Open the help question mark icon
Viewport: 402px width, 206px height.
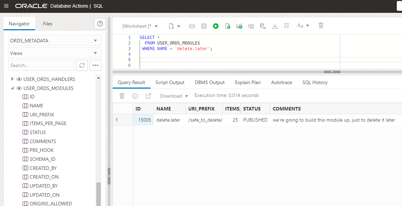point(100,24)
